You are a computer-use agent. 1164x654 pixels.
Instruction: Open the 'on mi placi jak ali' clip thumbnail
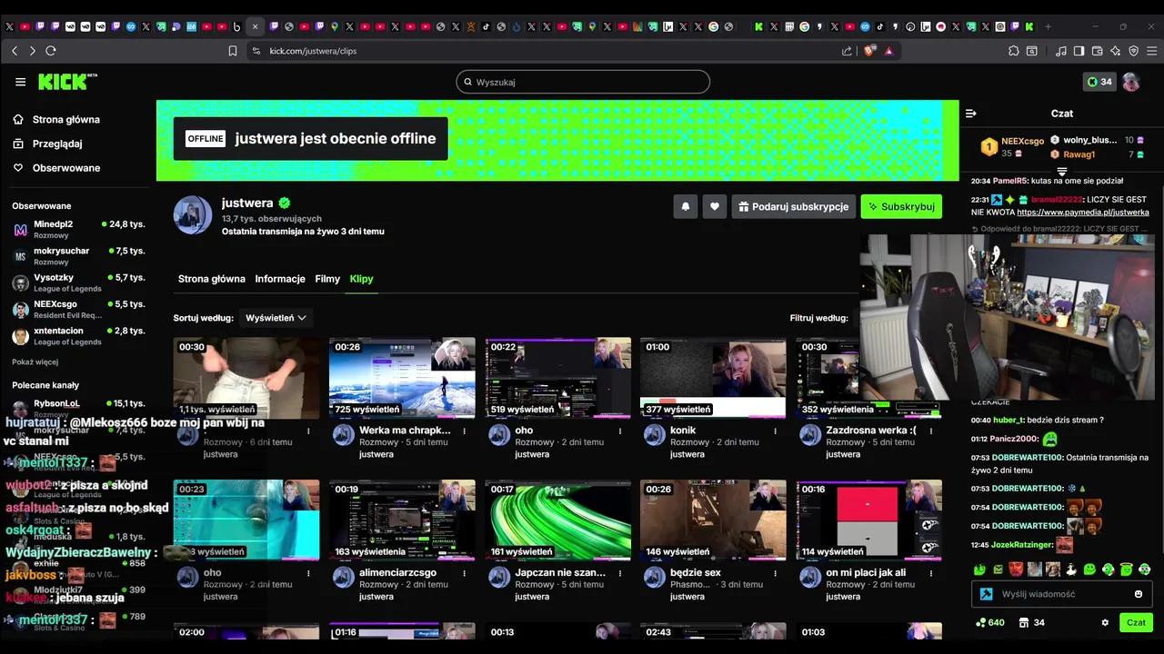click(x=869, y=520)
